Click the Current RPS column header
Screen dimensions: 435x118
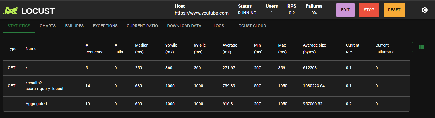point(353,49)
